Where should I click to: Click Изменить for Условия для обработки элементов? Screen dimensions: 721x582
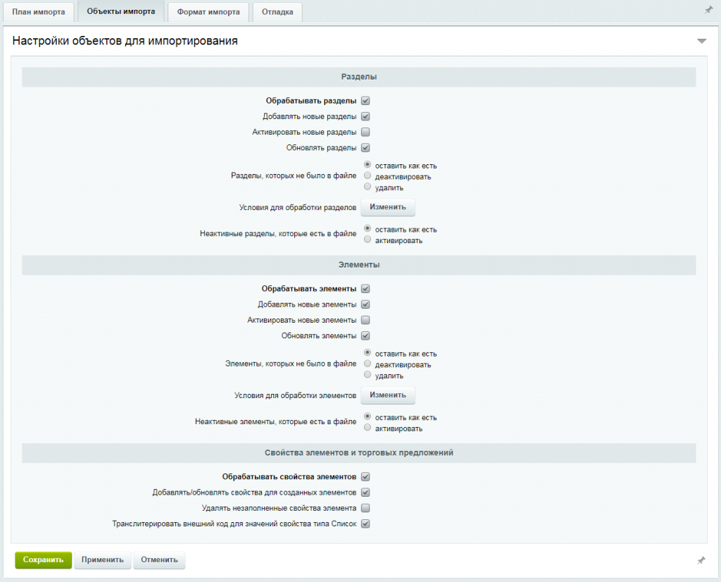click(388, 395)
